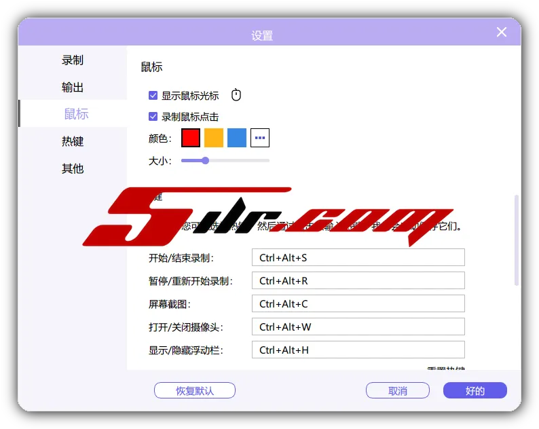This screenshot has height=429, width=539.
Task: Click the 打开/关闭摄像头 hotkey field
Action: [358, 327]
